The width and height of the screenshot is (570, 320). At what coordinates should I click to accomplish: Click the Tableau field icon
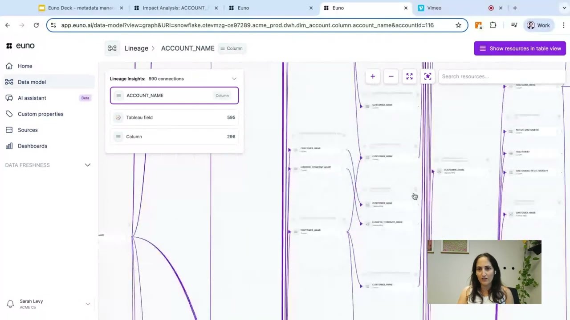click(x=118, y=117)
